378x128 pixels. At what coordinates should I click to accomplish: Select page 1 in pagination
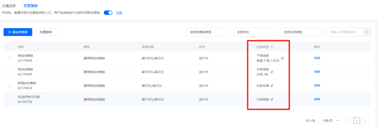pos(357,121)
